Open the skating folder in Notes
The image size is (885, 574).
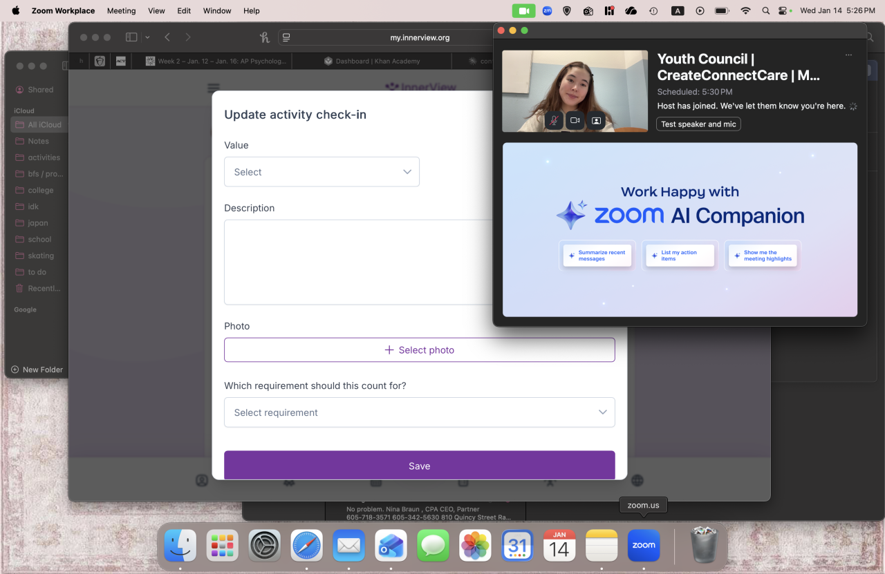tap(39, 256)
